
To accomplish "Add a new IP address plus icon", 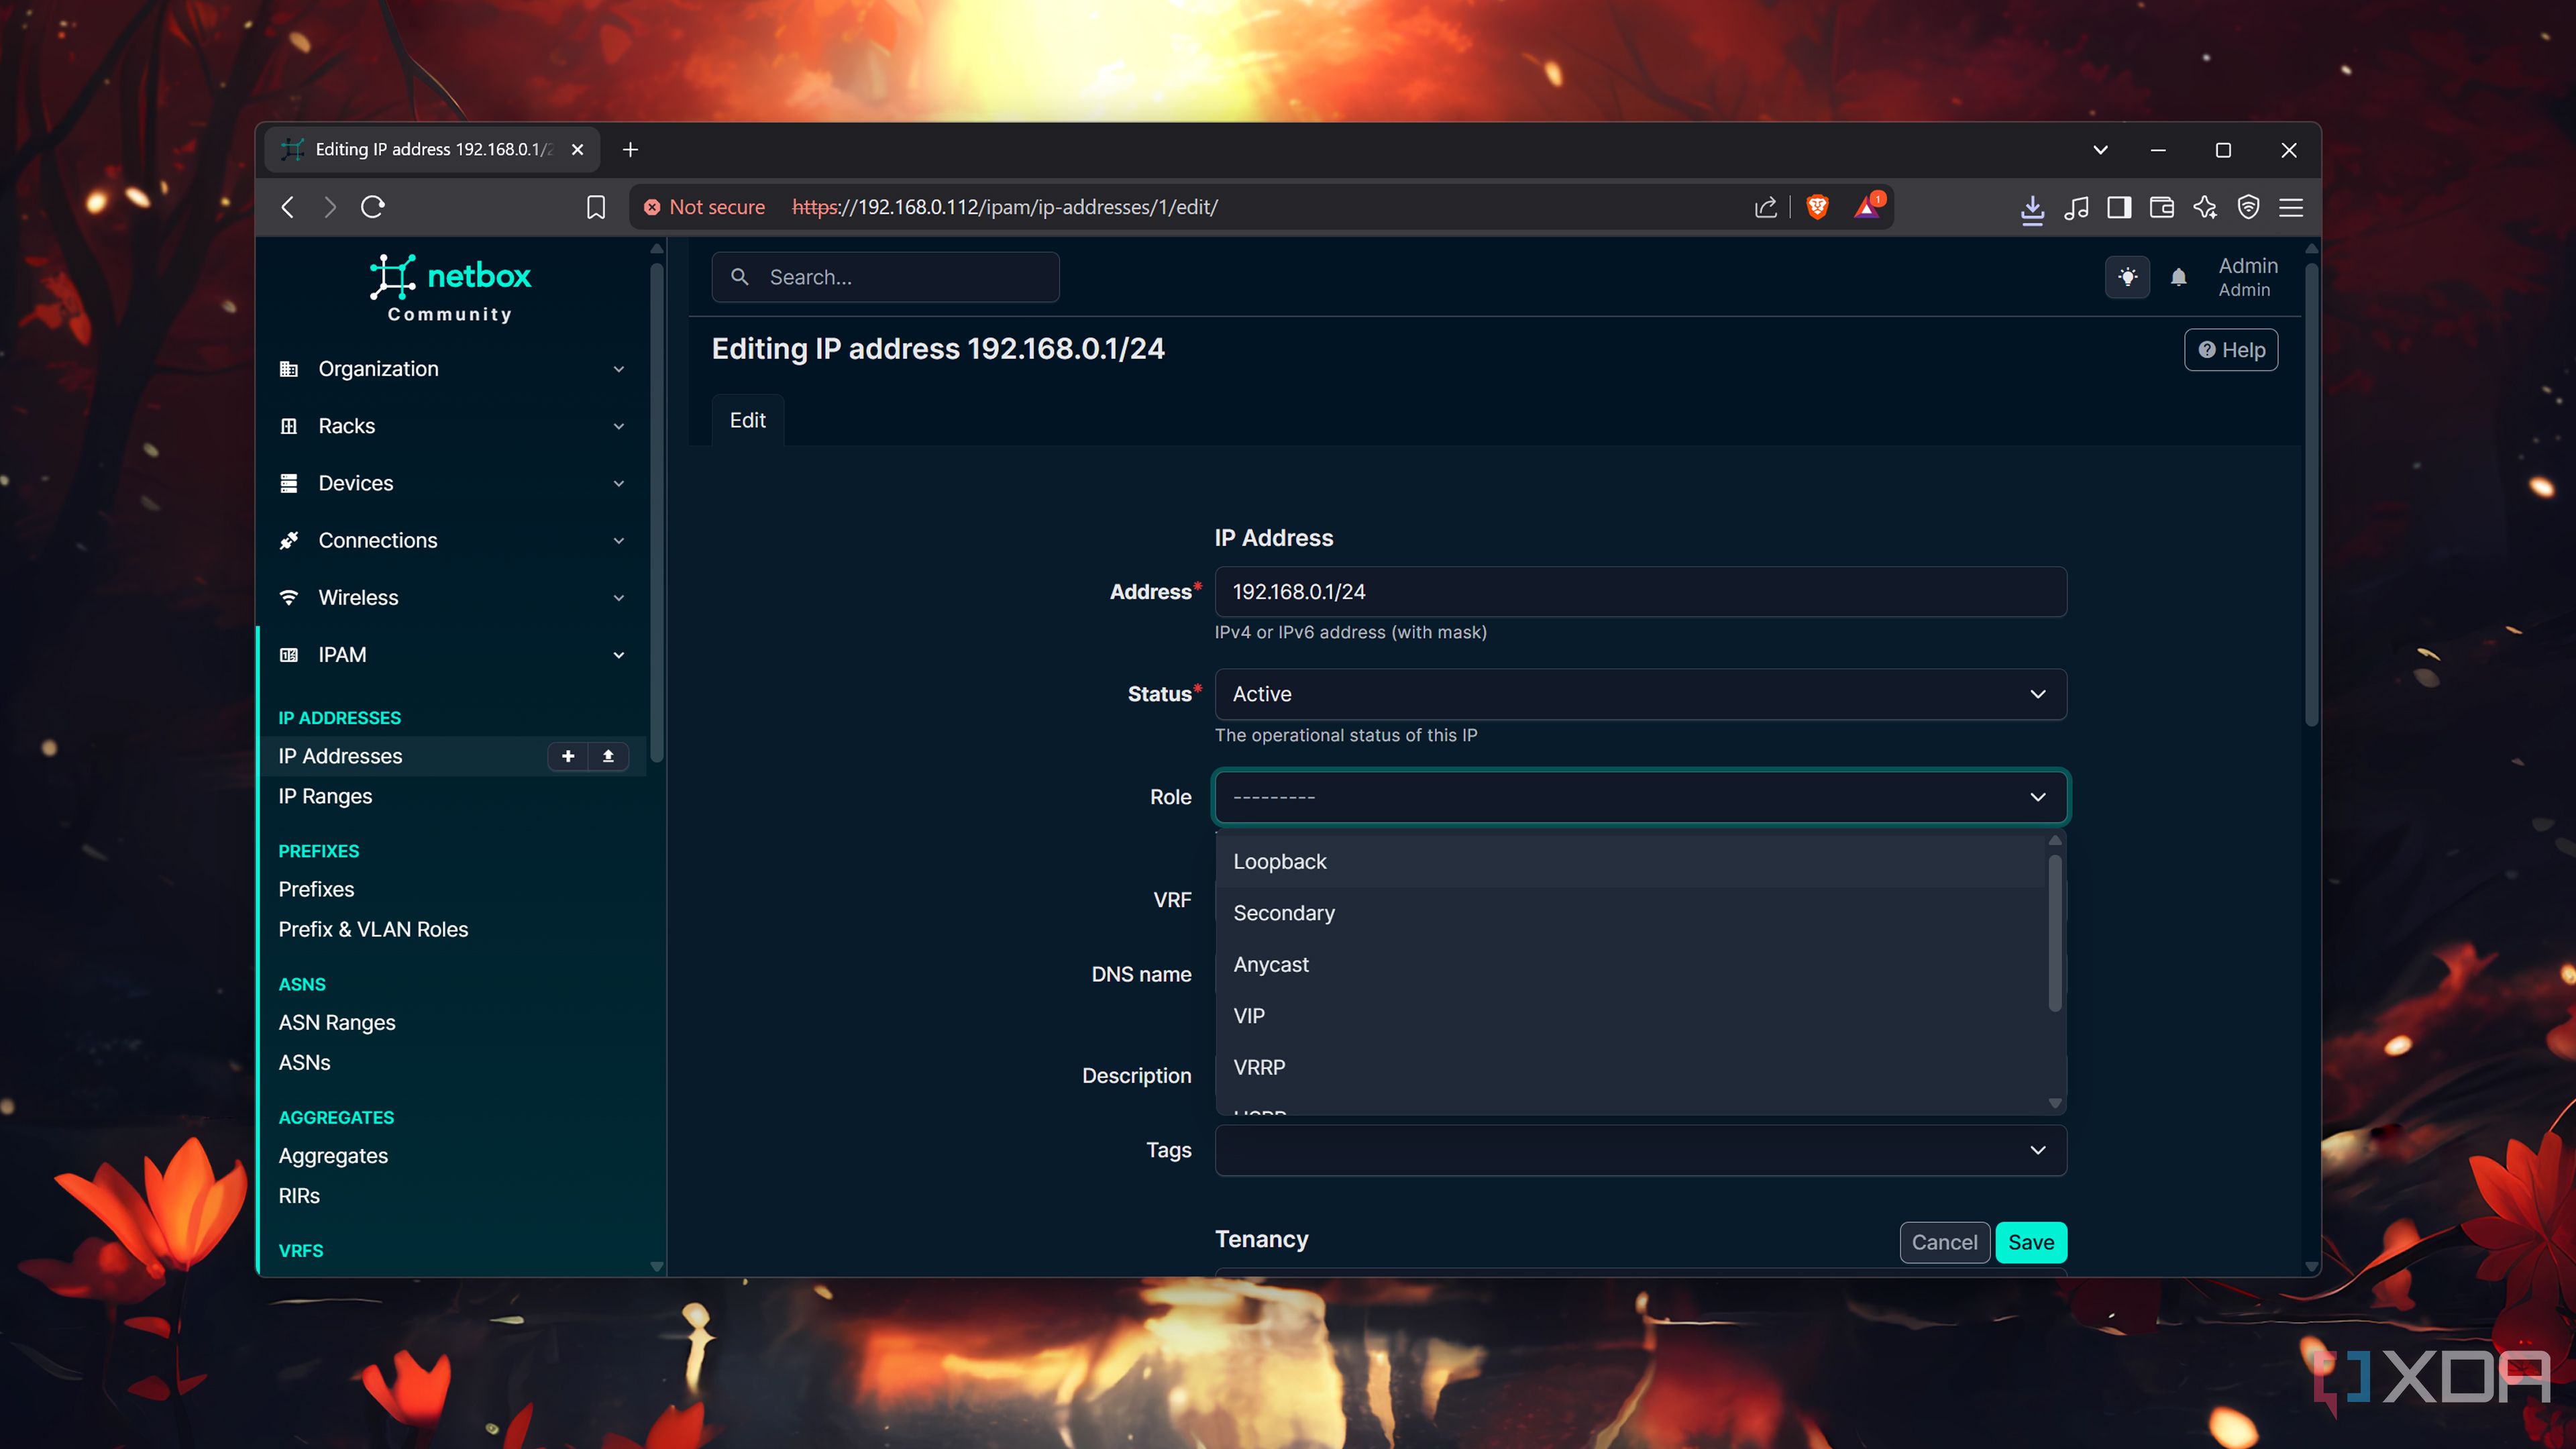I will 568,756.
